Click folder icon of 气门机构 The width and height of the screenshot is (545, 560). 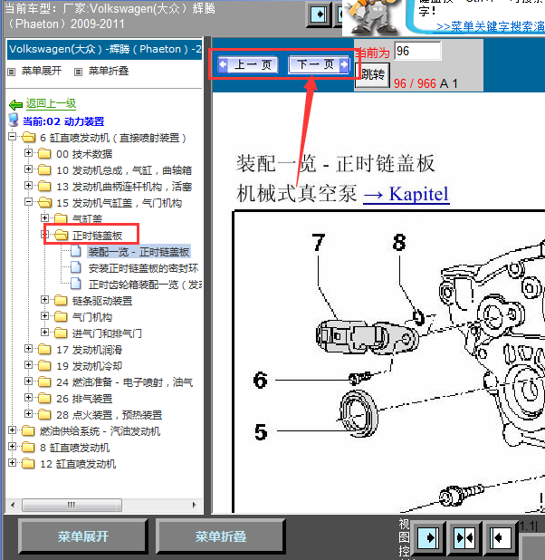pyautogui.click(x=61, y=317)
